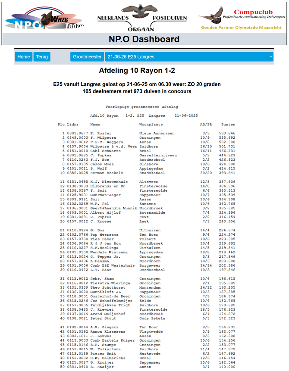This screenshot has width=289, height=371.
Task: Select L.T. Baar in row 30
Action: [x=101, y=270]
